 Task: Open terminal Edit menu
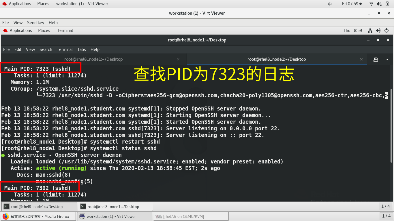[18, 49]
